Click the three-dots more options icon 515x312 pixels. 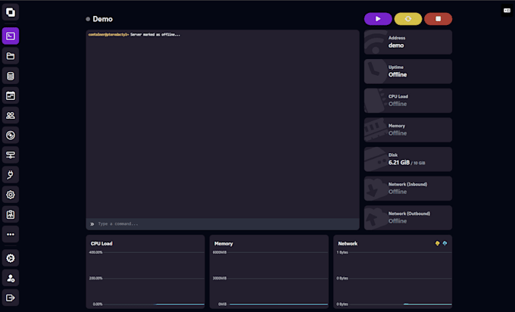pyautogui.click(x=11, y=235)
